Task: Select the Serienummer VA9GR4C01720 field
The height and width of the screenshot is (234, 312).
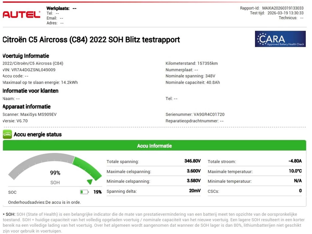Action: [x=195, y=115]
